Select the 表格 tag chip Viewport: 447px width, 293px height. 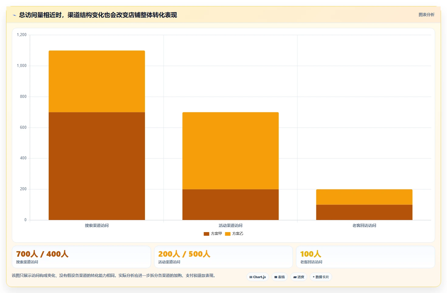(280, 277)
